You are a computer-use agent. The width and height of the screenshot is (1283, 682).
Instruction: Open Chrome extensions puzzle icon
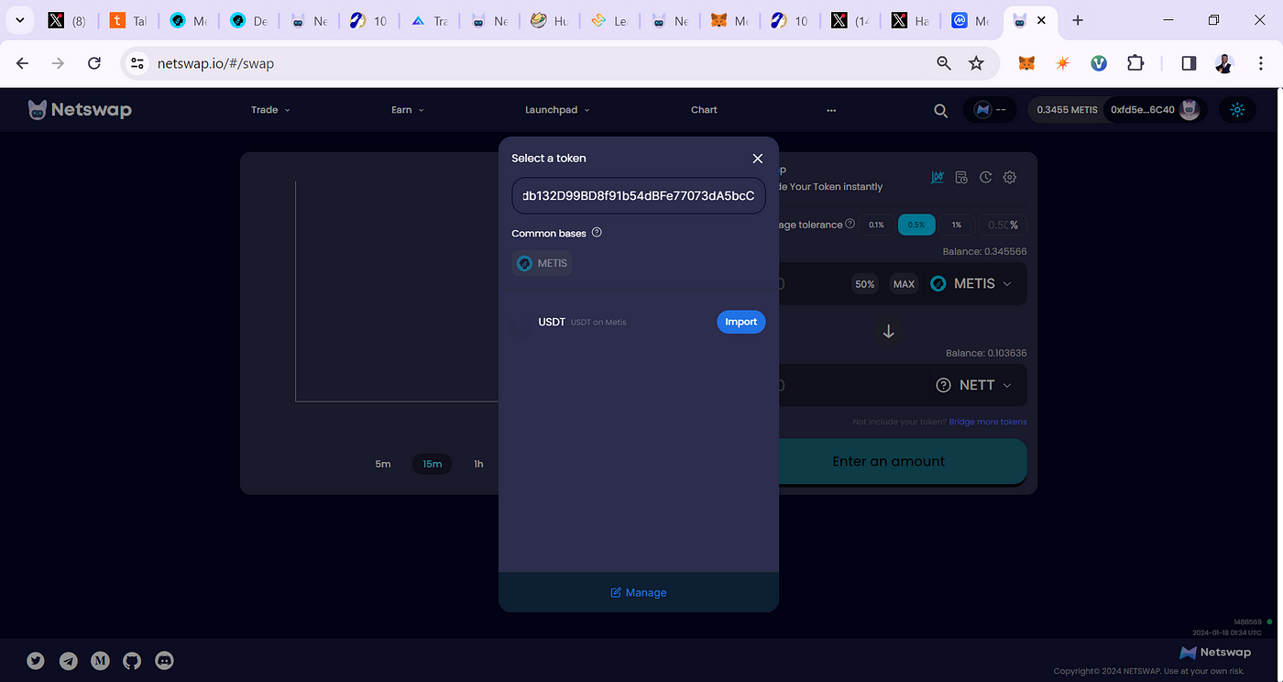[x=1135, y=63]
